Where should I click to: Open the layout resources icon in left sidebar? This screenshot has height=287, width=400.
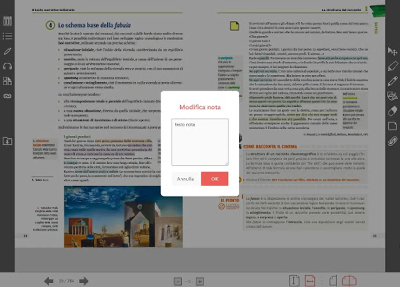(x=7, y=81)
